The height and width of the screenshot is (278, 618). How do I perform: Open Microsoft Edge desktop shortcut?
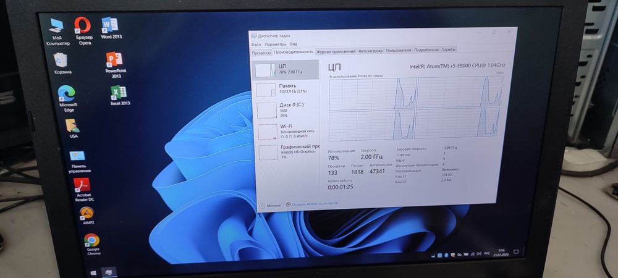(x=67, y=99)
